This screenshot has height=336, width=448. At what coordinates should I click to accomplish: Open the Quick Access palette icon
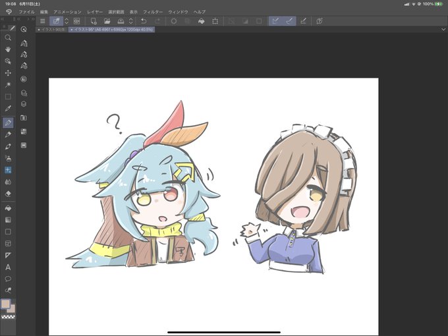(x=24, y=29)
